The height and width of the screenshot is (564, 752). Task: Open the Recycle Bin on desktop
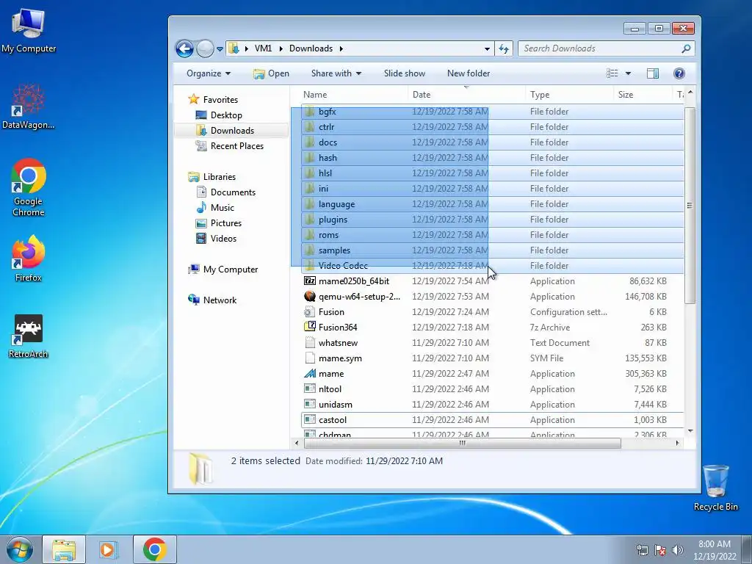(715, 488)
